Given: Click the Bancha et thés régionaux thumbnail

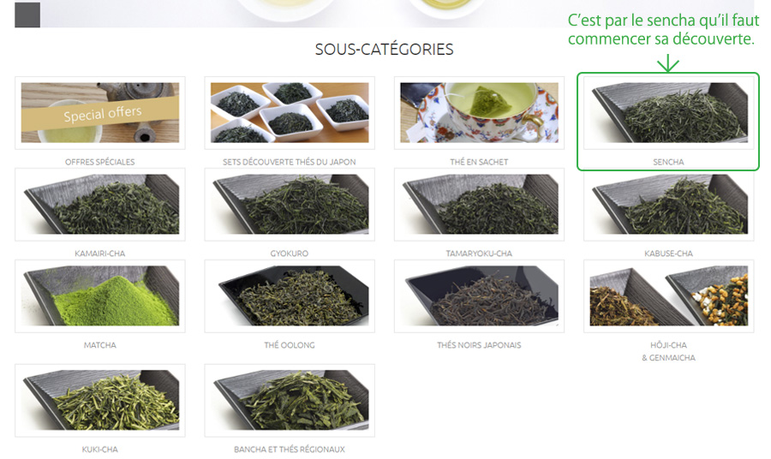Looking at the screenshot, I should pos(290,401).
